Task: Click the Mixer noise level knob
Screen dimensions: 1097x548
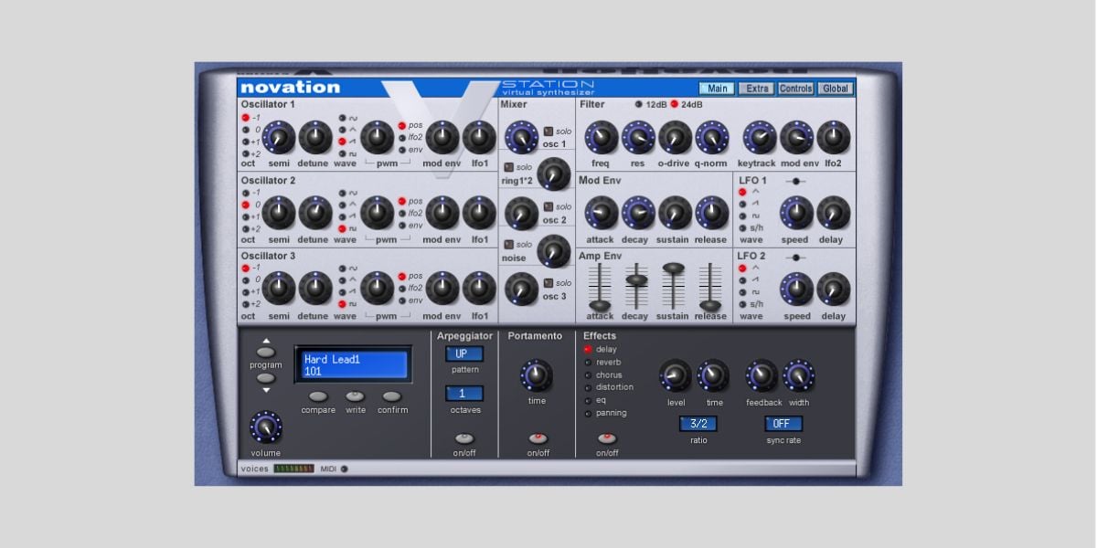Action: pyautogui.click(x=553, y=250)
